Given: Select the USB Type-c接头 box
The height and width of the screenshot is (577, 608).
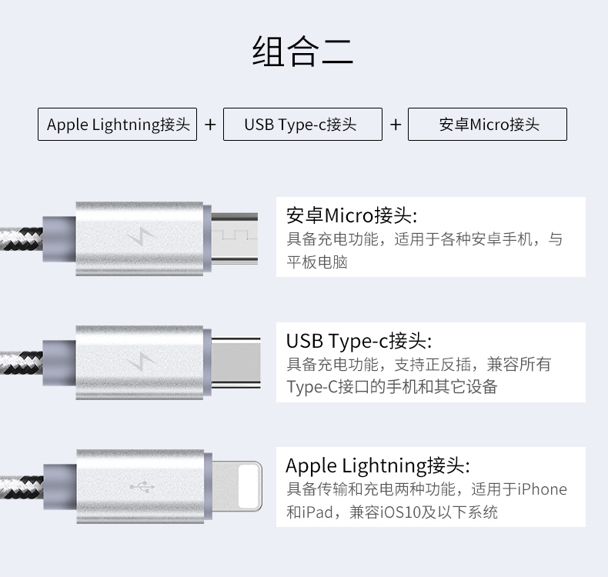Looking at the screenshot, I should pos(302,124).
